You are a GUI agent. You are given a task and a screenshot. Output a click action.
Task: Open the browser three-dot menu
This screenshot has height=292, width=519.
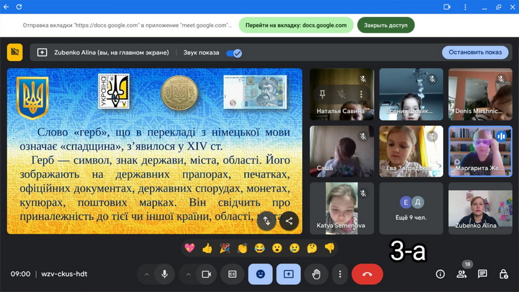point(465,6)
